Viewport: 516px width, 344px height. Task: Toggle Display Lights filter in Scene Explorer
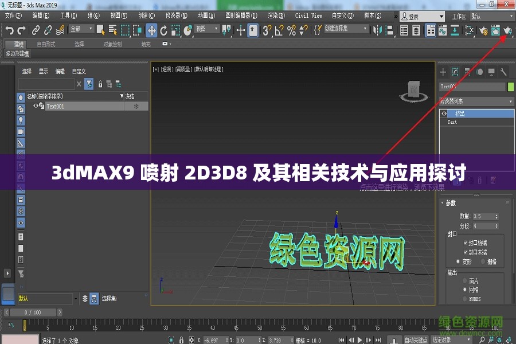(21, 120)
